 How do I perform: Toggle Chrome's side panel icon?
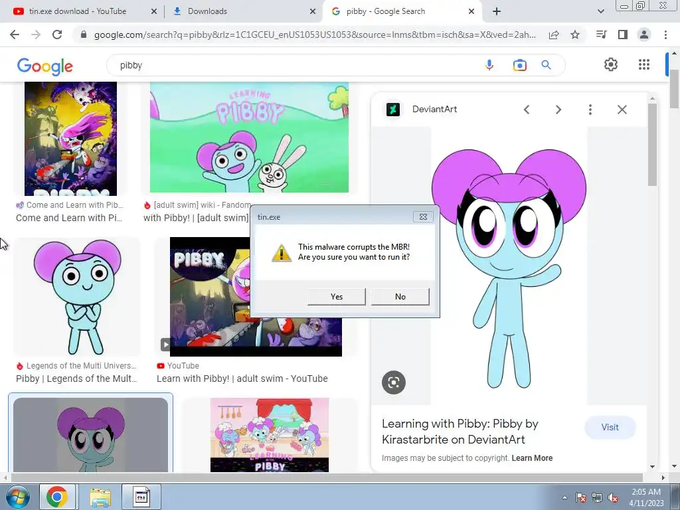pyautogui.click(x=623, y=35)
